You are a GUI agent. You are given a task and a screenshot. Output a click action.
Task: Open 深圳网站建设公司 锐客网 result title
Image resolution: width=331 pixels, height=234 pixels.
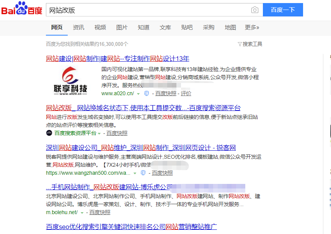(x=141, y=148)
